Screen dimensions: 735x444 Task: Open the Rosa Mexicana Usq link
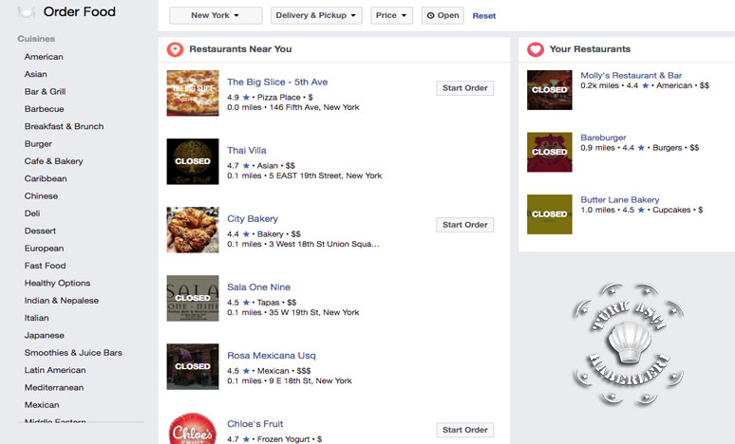(272, 356)
